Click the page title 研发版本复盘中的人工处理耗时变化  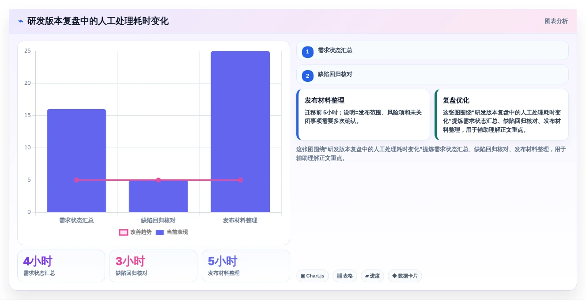[x=98, y=21]
